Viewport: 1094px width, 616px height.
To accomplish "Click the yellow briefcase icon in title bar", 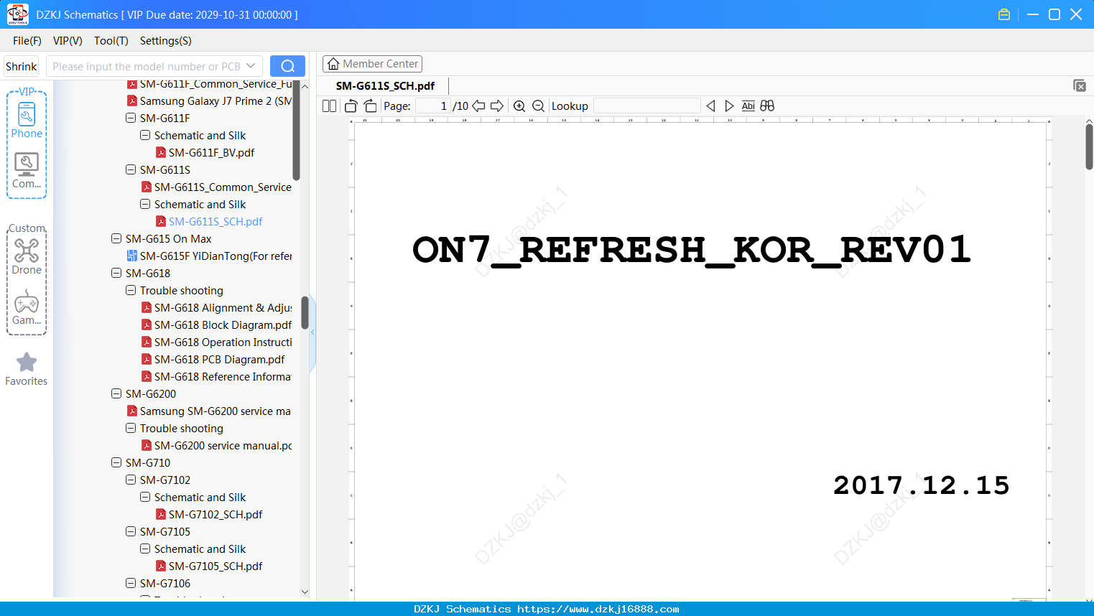I will click(x=1004, y=14).
